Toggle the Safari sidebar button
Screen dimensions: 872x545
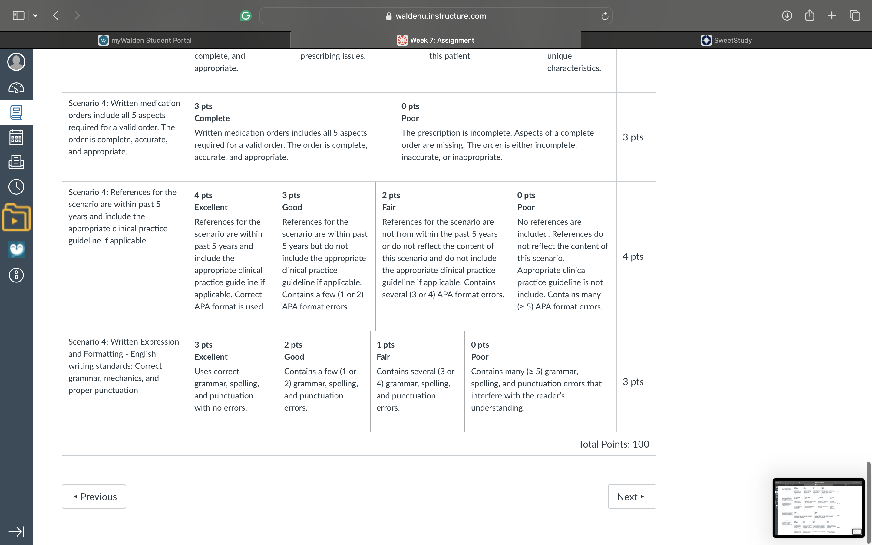[18, 15]
